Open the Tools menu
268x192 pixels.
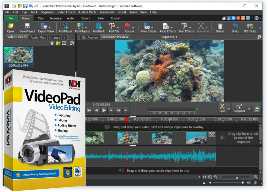point(133,12)
